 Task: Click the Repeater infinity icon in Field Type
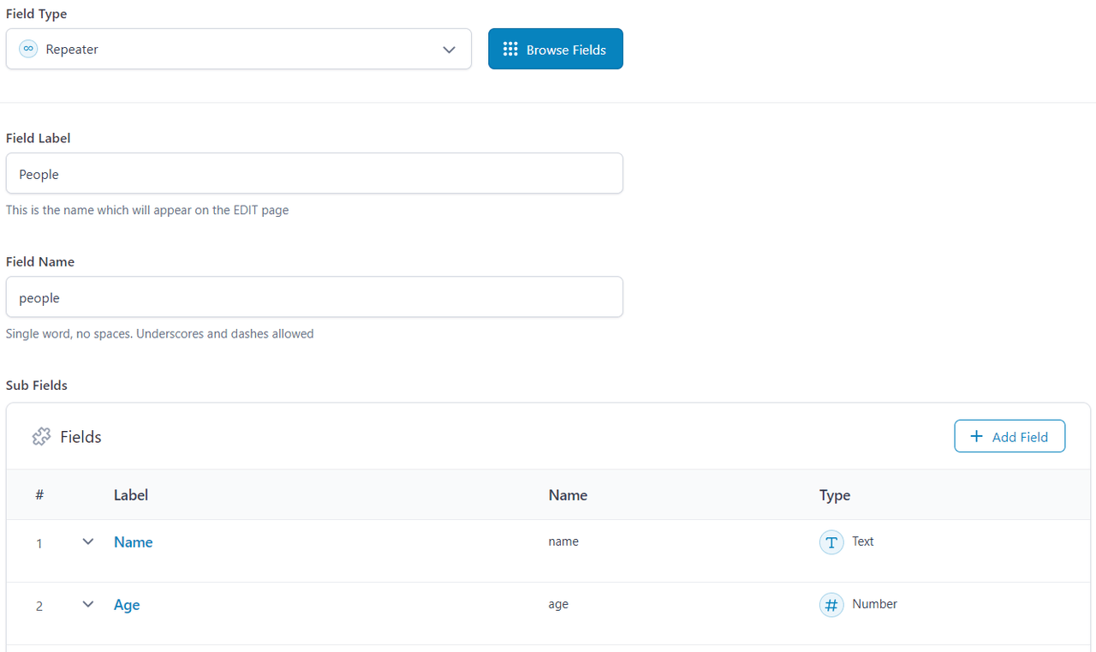(28, 49)
